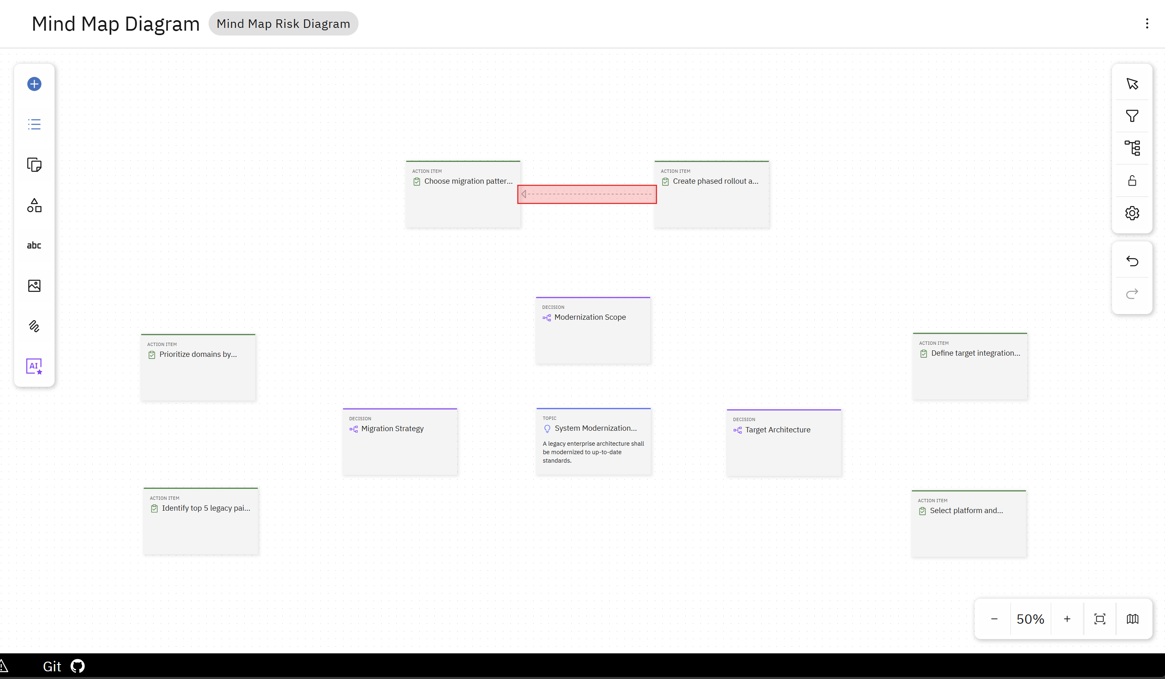The width and height of the screenshot is (1165, 679).
Task: Click the 50% zoom level
Action: [1030, 619]
